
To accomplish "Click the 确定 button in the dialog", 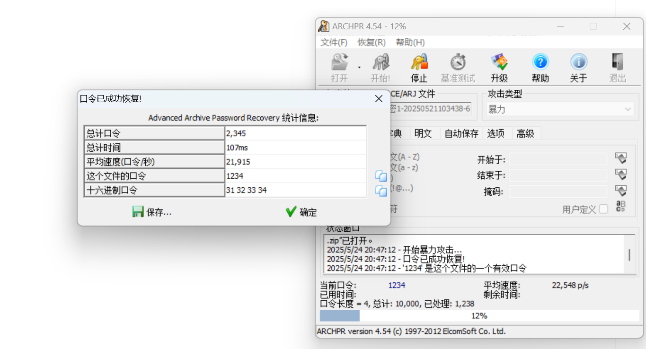I will click(x=301, y=212).
